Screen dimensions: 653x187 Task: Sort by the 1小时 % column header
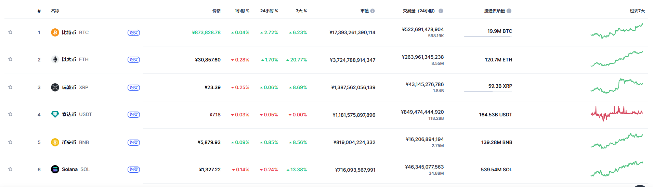pyautogui.click(x=242, y=11)
